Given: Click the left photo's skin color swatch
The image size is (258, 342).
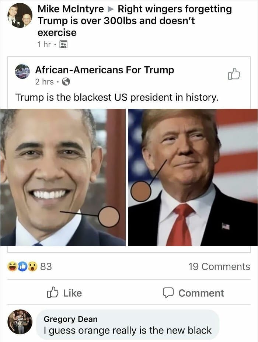Looking at the screenshot, I should click(109, 217).
